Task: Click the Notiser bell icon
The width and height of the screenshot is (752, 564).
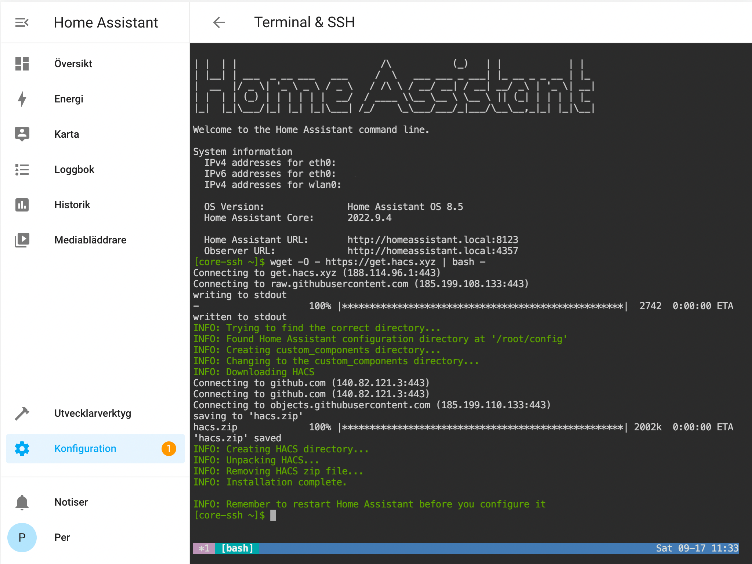Action: (x=22, y=502)
